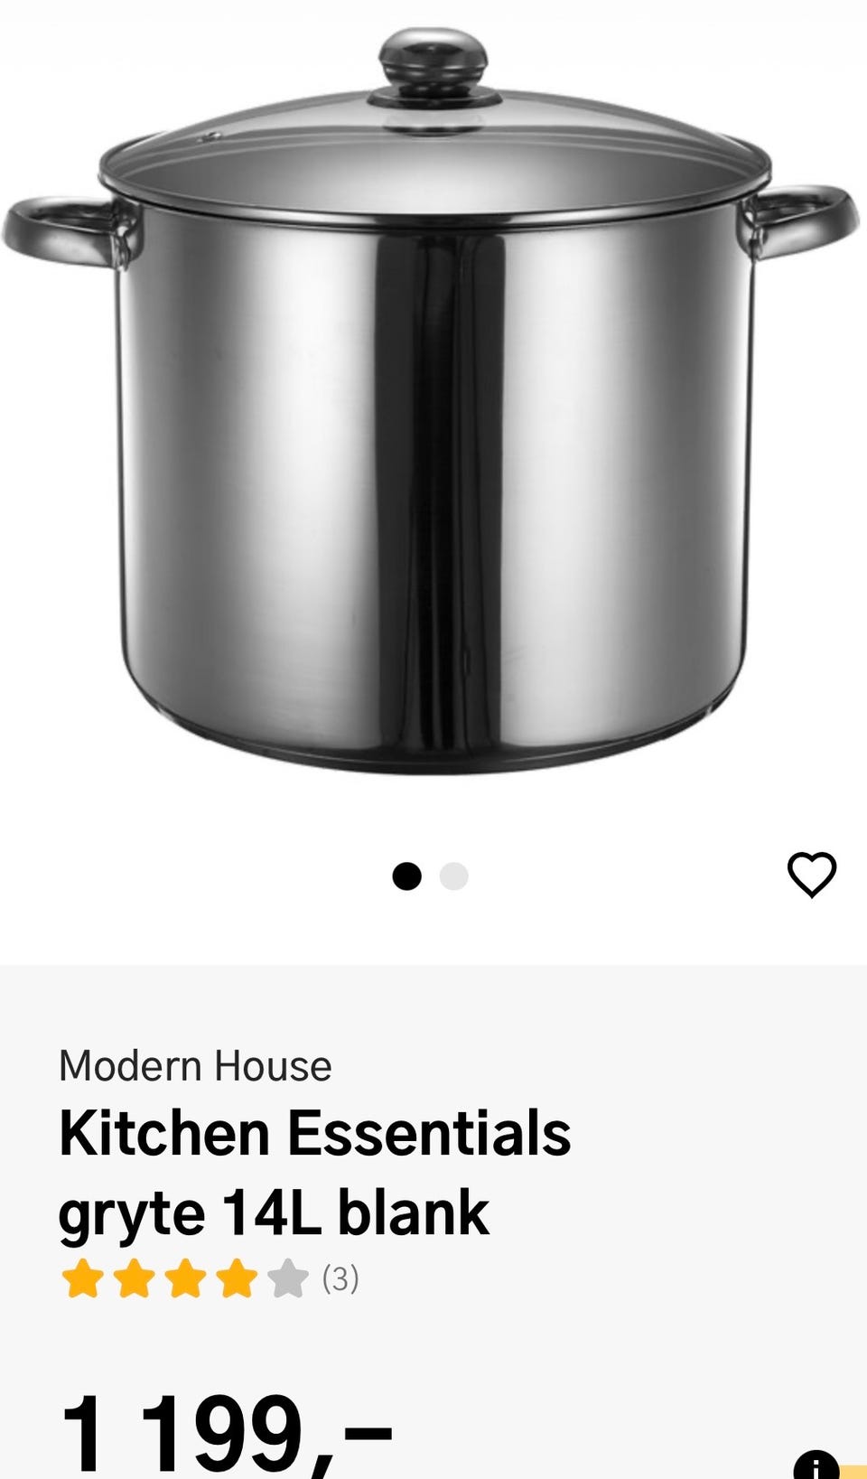867x1479 pixels.
Task: Tap the pot's right handle in the image
Action: 797,222
